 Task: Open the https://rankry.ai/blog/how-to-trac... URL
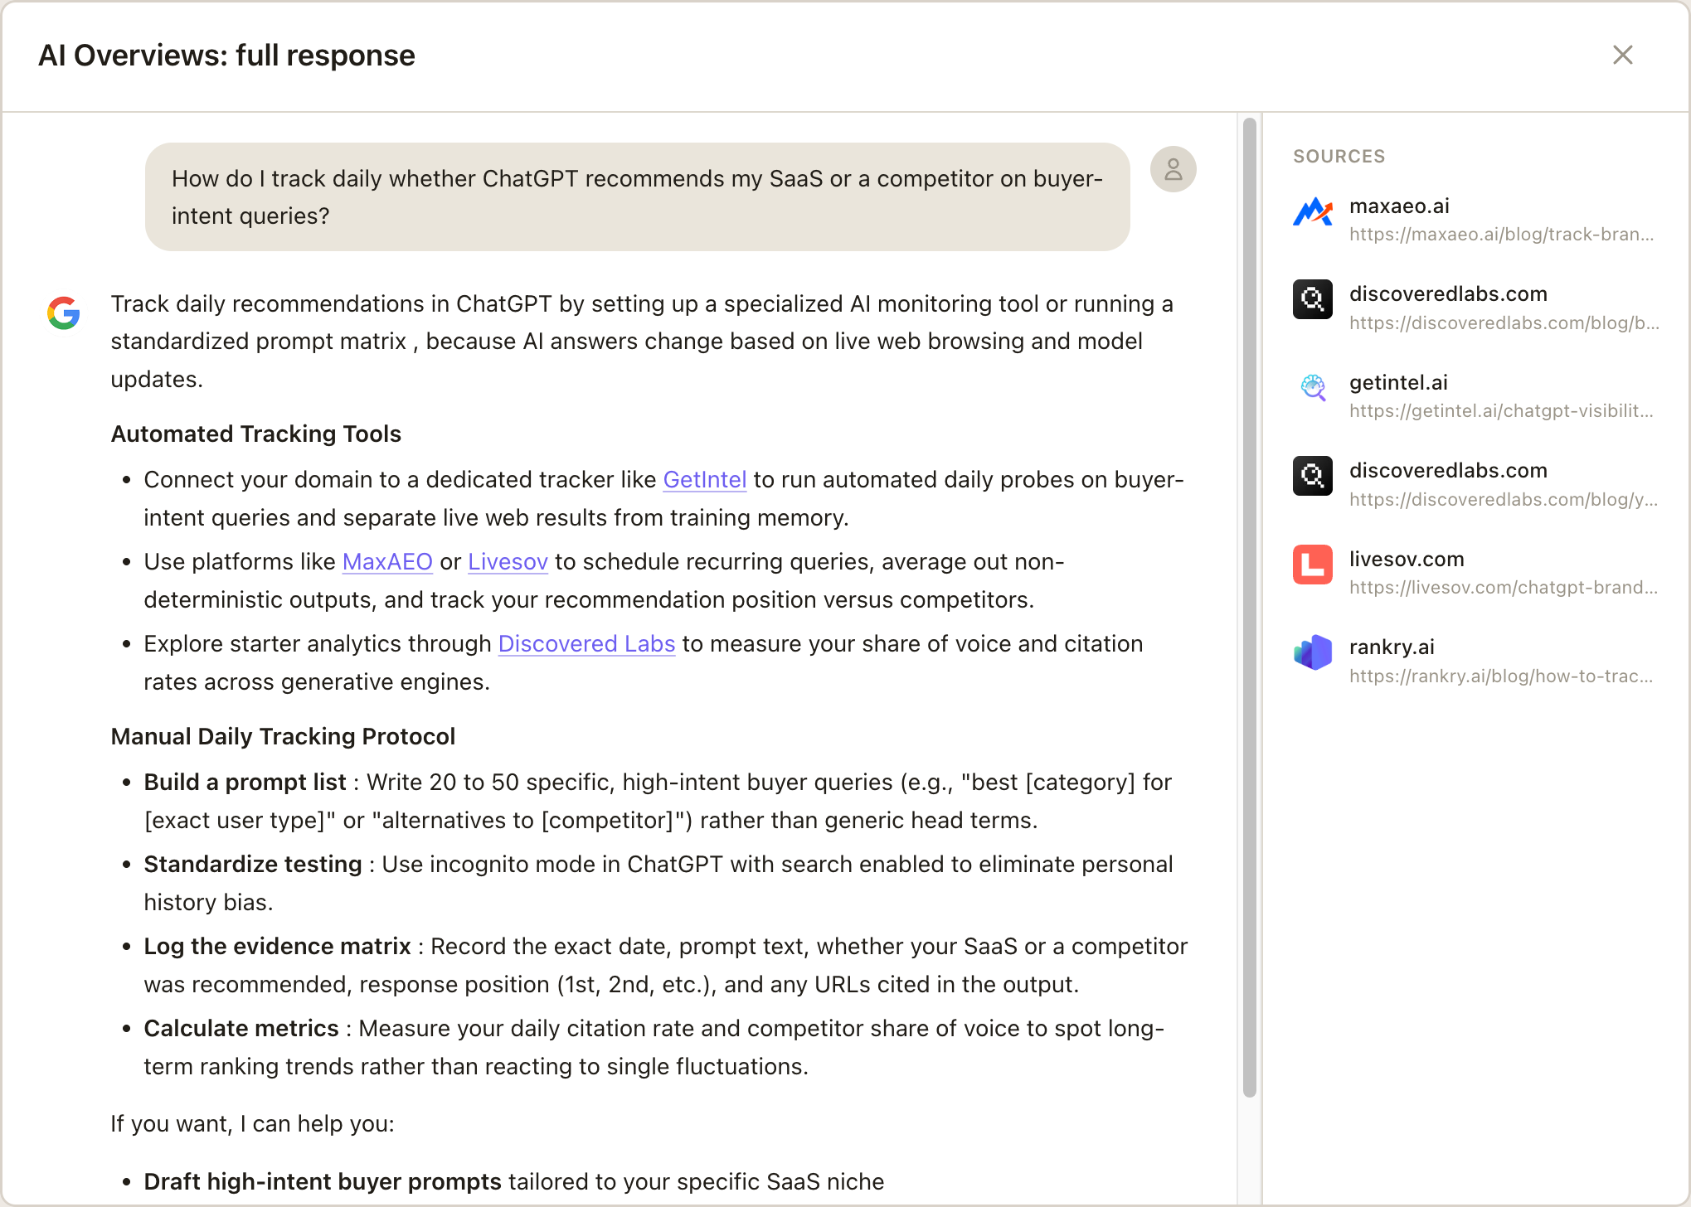[1501, 676]
